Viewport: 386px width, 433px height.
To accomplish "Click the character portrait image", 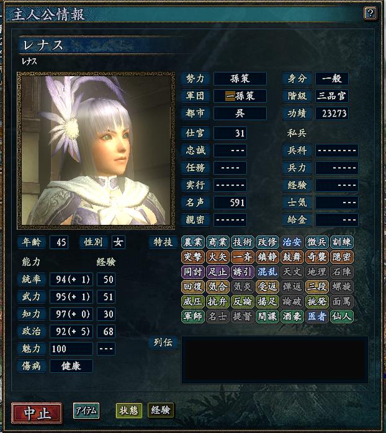I will point(96,151).
